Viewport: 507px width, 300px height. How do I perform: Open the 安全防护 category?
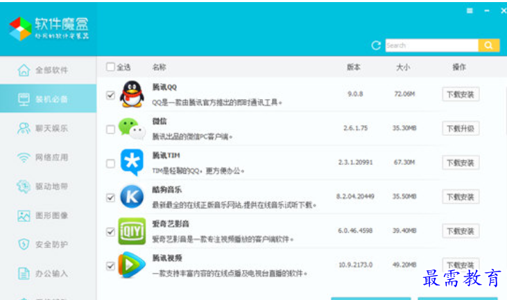pyautogui.click(x=48, y=245)
